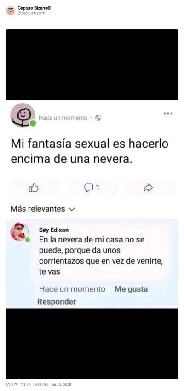The height and width of the screenshot is (391, 184).
Task: Click the Más relevantes chevron arrow
Action: pyautogui.click(x=72, y=209)
